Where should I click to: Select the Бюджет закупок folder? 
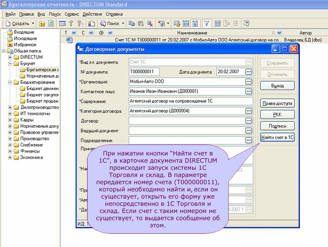[39, 95]
